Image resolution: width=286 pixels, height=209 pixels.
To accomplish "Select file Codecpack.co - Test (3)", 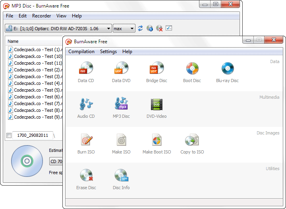I will (x=35, y=77).
